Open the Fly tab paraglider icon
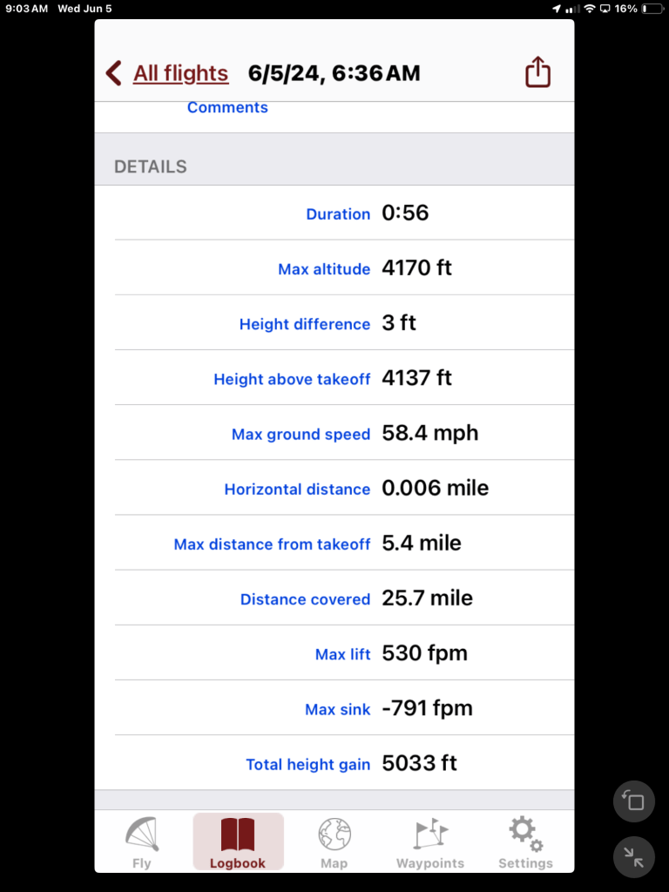 tap(142, 835)
